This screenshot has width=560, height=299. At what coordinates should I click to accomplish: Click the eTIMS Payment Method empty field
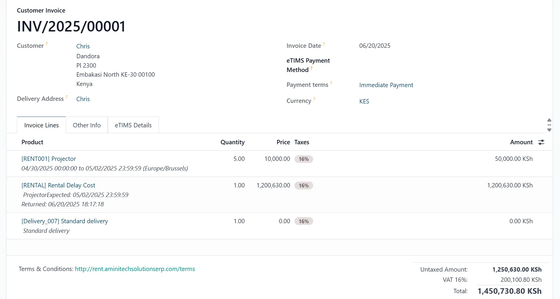coord(409,65)
